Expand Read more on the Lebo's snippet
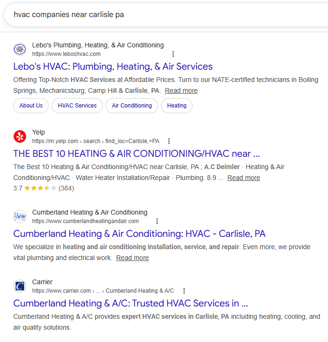 click(181, 90)
